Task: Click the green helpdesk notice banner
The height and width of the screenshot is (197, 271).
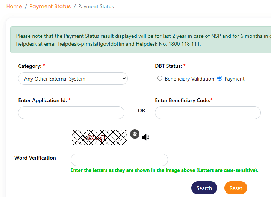Action: pyautogui.click(x=141, y=40)
